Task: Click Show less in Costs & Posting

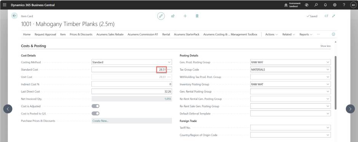Action: [325, 46]
